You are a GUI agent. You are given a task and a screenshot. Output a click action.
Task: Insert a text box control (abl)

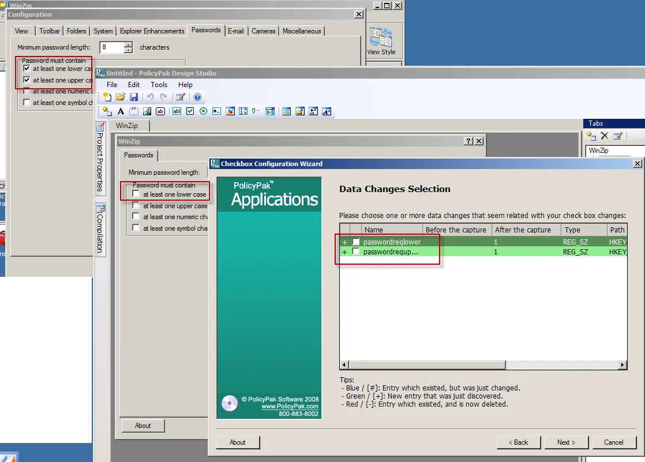pyautogui.click(x=177, y=111)
